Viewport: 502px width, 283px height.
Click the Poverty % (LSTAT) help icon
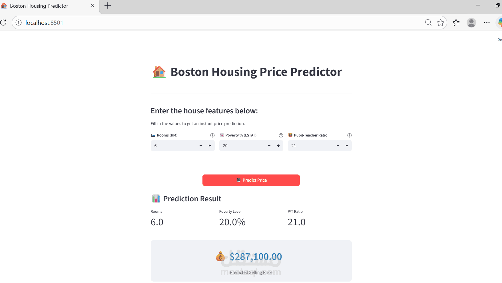[x=280, y=135]
